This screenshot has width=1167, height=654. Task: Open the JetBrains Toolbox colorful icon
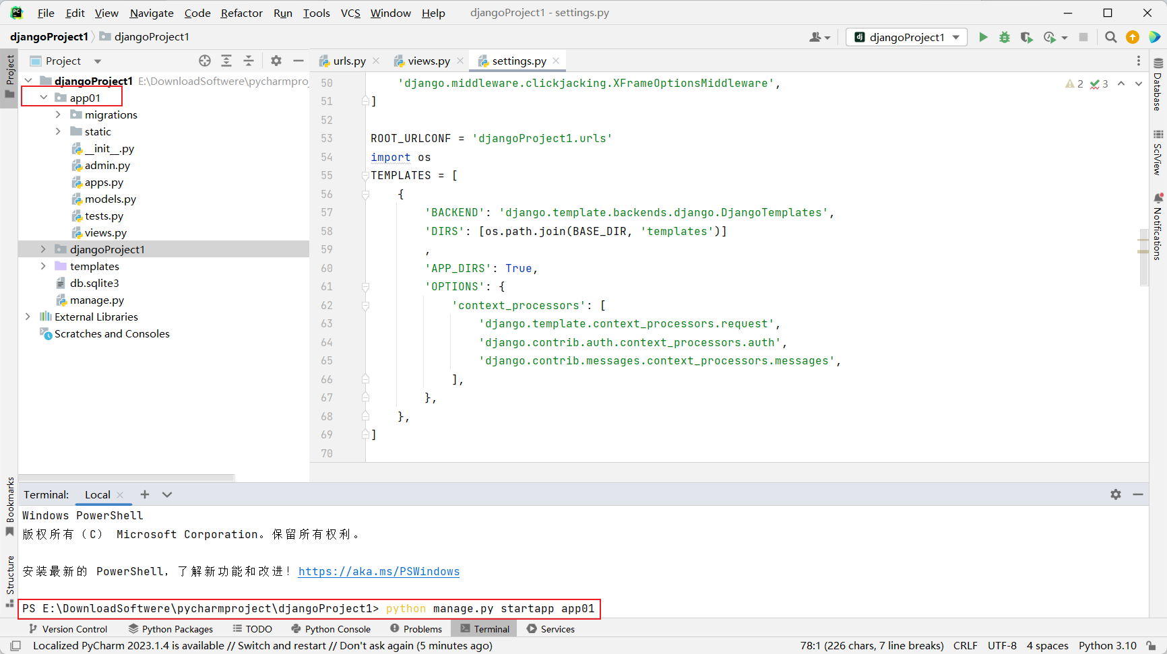point(1154,37)
